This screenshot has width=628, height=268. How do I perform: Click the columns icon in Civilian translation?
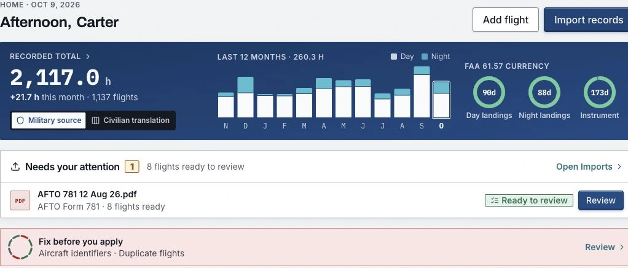tap(95, 120)
